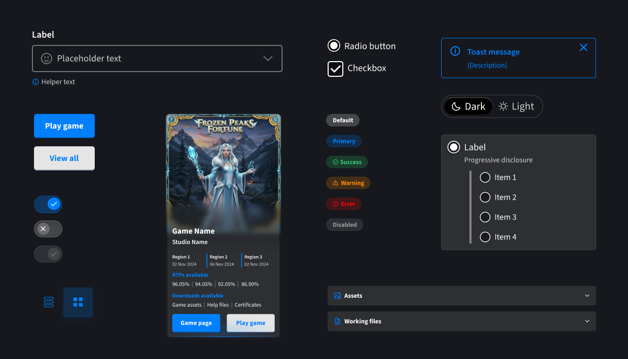Switch to the Dark theme tab
The image size is (628, 359).
pos(467,106)
